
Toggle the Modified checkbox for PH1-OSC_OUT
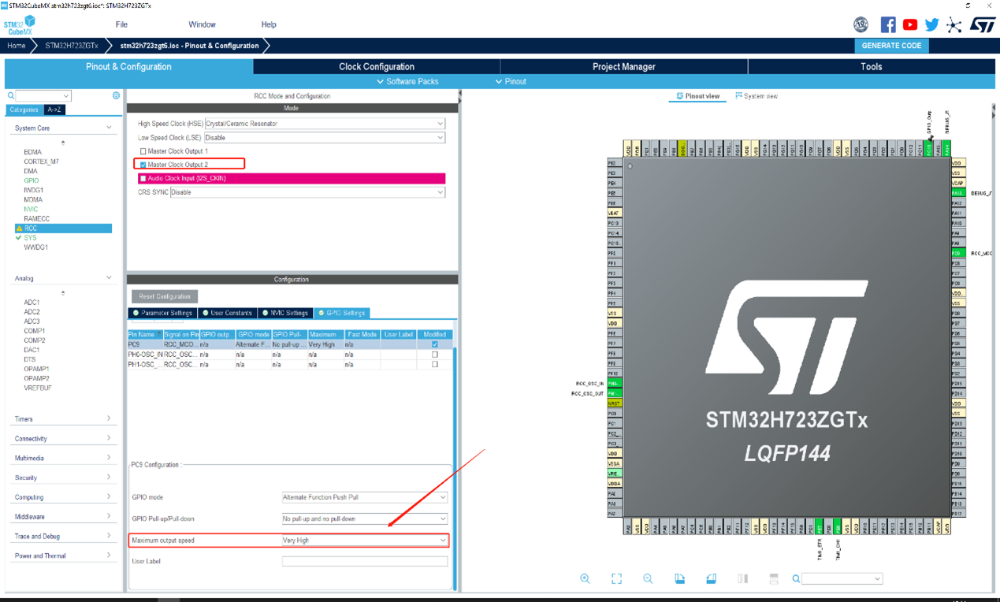click(x=435, y=365)
